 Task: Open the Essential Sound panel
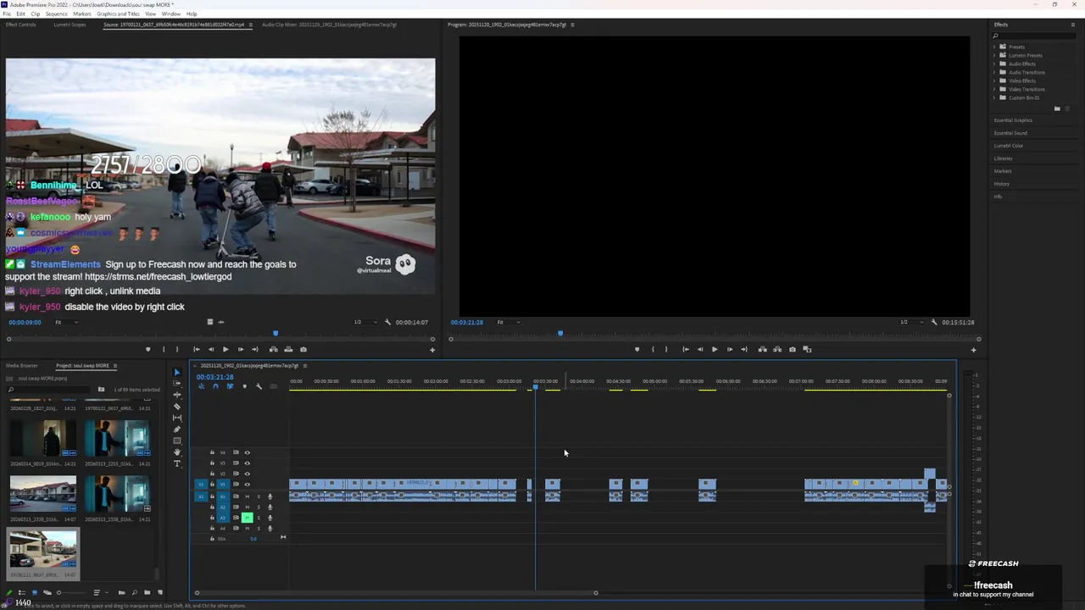(1010, 133)
